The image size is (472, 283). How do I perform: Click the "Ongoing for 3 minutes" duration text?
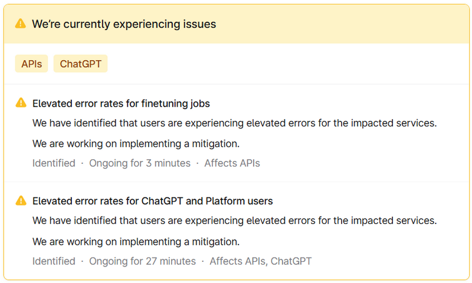pos(140,163)
